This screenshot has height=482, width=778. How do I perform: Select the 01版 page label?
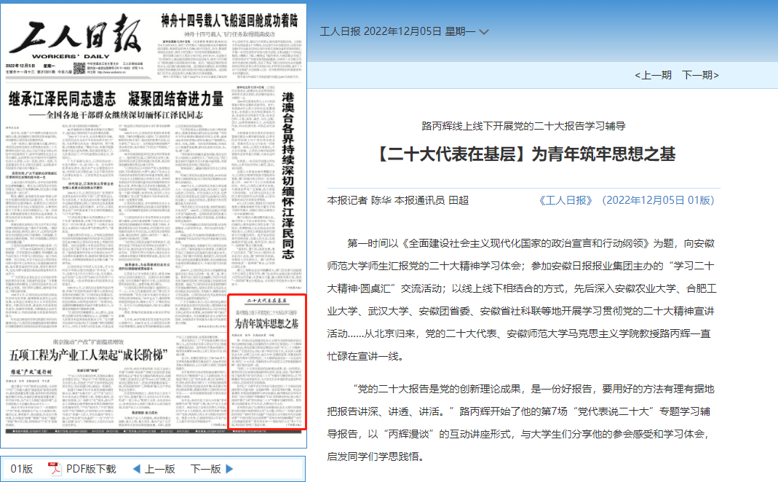pyautogui.click(x=21, y=469)
